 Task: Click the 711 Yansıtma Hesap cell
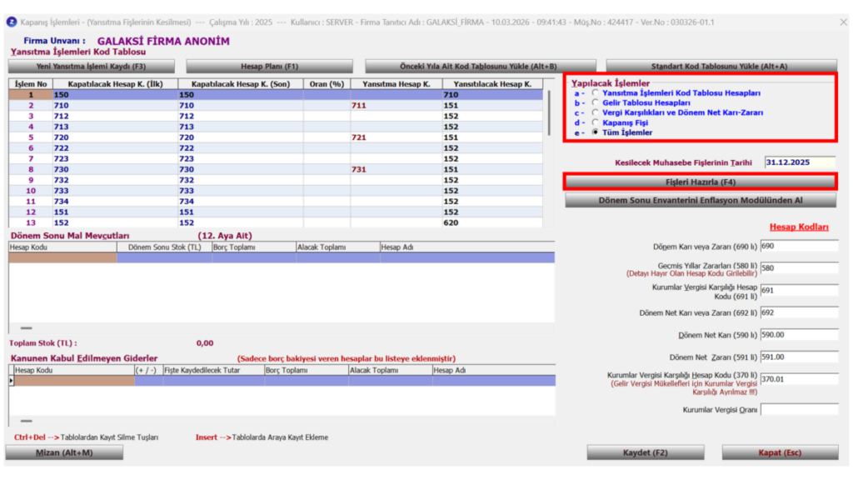tap(396, 106)
